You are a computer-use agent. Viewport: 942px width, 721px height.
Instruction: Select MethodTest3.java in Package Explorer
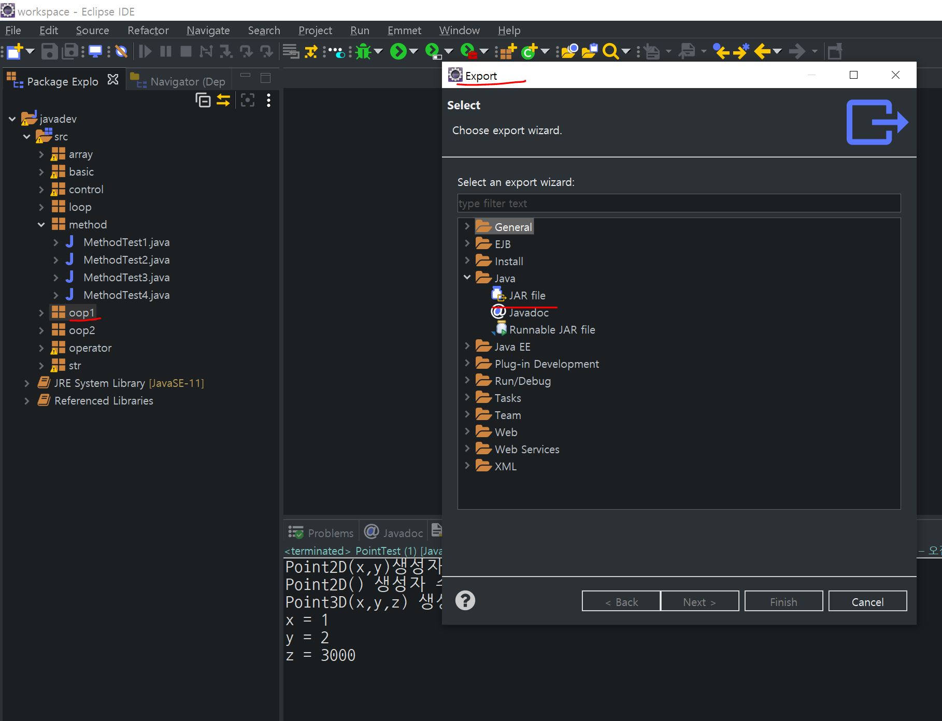(x=126, y=278)
